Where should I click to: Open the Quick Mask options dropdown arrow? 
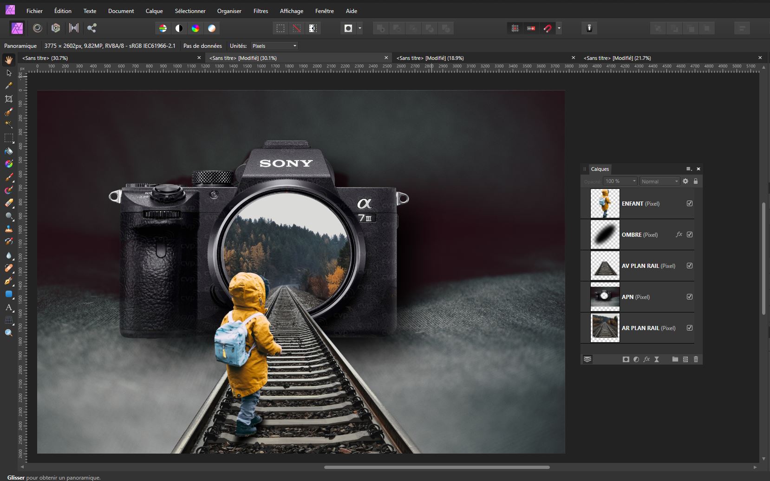(x=360, y=28)
